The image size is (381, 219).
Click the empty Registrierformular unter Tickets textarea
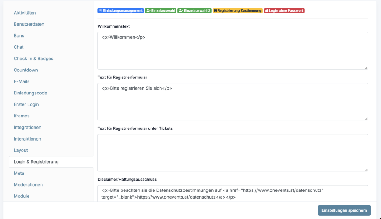click(233, 152)
